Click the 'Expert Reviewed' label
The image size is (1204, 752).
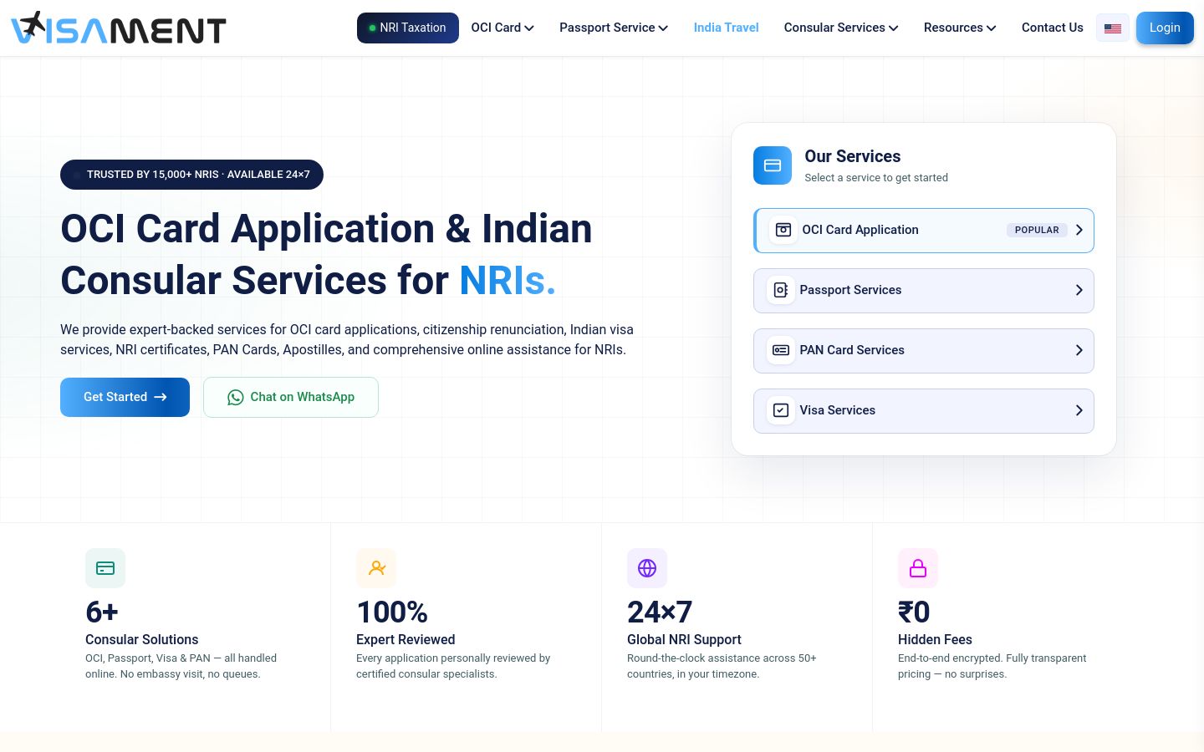click(x=406, y=639)
